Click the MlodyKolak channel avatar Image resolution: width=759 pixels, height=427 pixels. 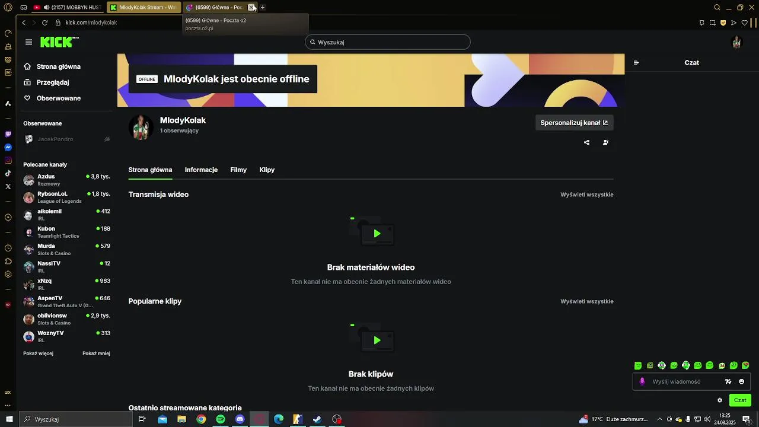pyautogui.click(x=141, y=128)
